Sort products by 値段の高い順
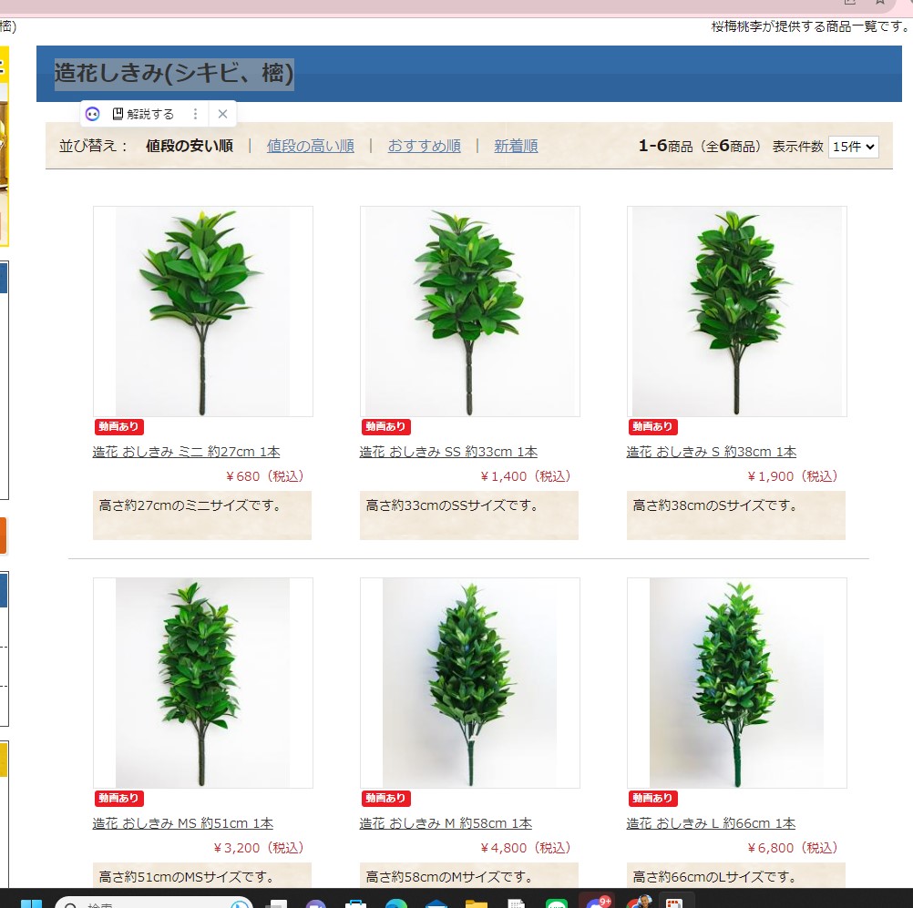This screenshot has height=908, width=913. (x=311, y=146)
